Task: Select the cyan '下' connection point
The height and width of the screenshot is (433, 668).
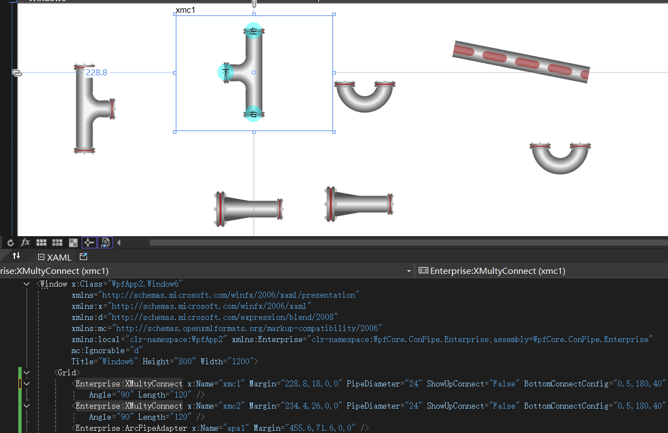Action: coord(226,72)
